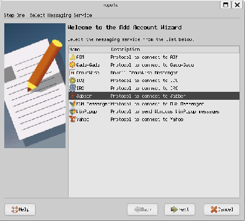Select the Gadu-Gadu smiley icon
The height and width of the screenshot is (221, 245).
tap(72, 65)
